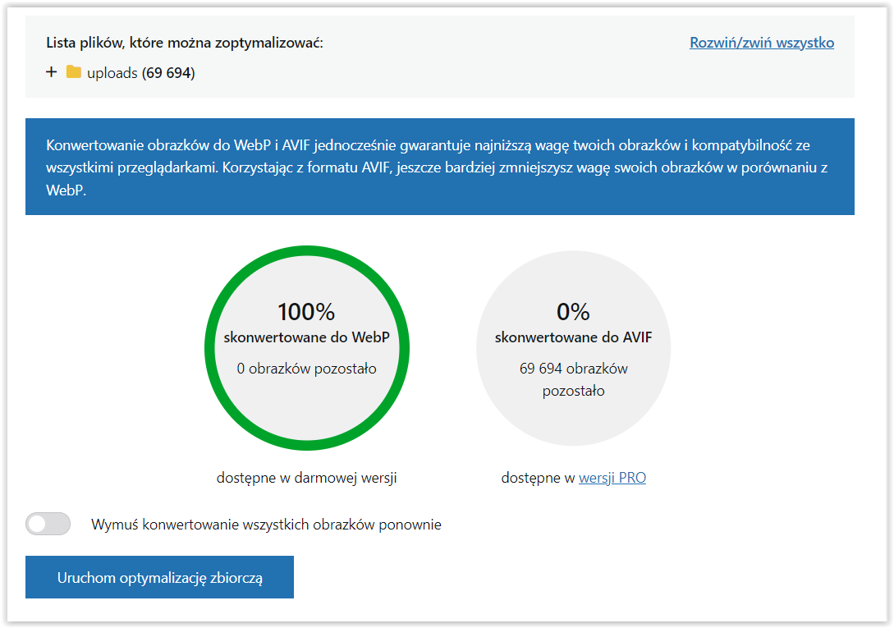Click the 100% WebP percentage value
Image resolution: width=894 pixels, height=628 pixels.
coord(307,312)
